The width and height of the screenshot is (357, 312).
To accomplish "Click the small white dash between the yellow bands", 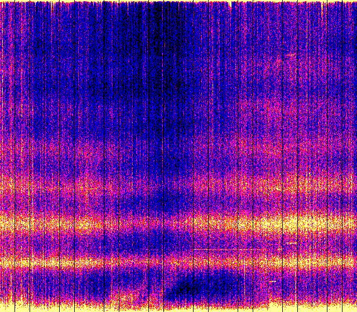I will 291,243.
